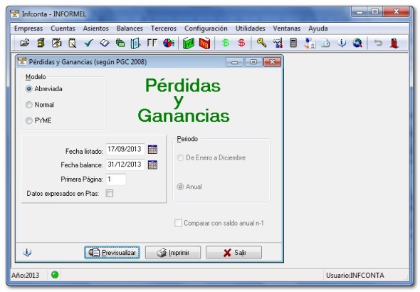
Task: Open the Terceros menu
Action: tap(164, 28)
